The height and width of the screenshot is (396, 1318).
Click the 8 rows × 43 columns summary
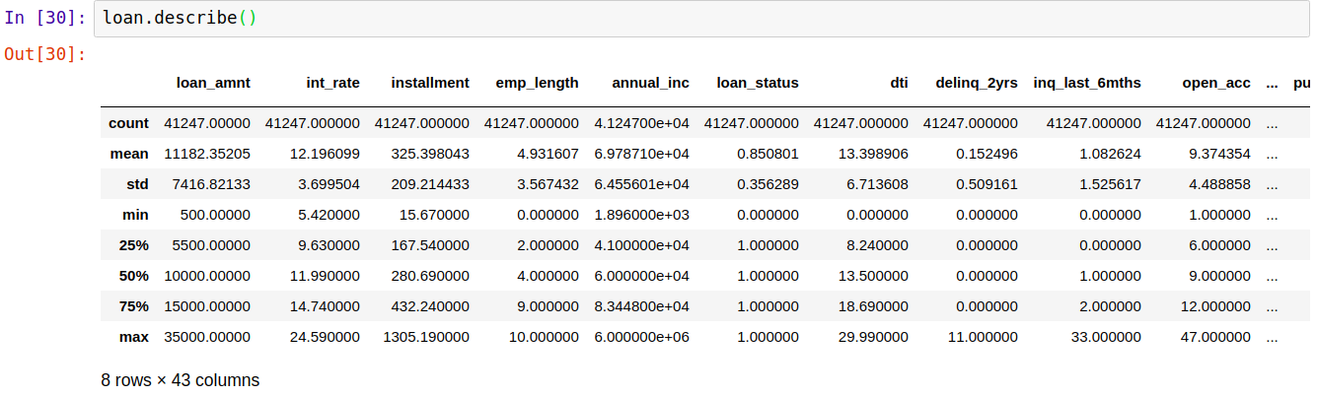(180, 380)
